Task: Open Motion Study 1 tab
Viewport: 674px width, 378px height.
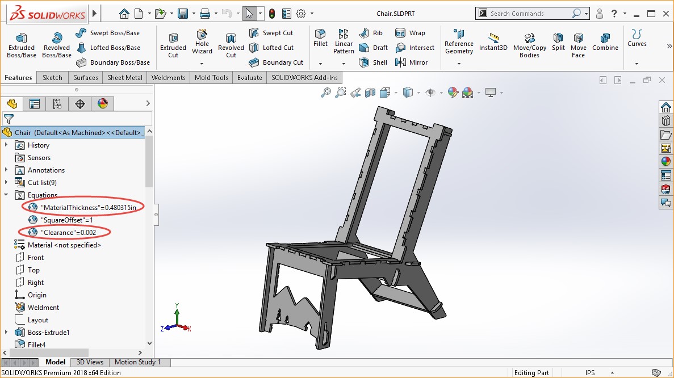Action: point(137,362)
